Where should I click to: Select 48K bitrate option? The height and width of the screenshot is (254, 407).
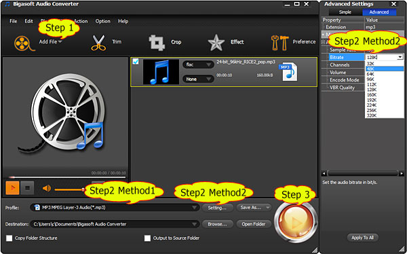pos(384,69)
